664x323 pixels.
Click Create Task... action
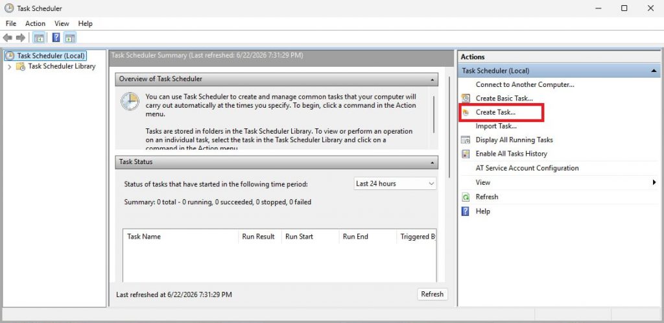click(495, 112)
